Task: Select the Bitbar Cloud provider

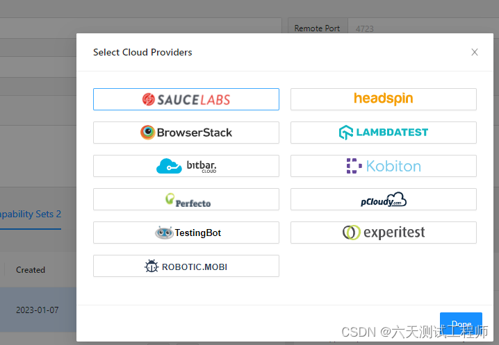Action: click(x=186, y=166)
